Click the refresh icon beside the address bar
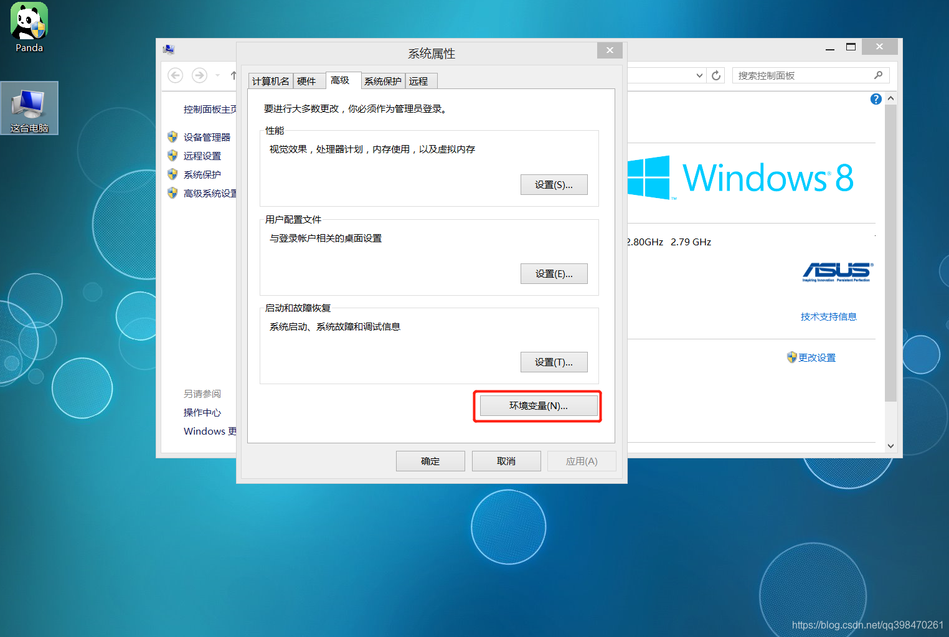This screenshot has width=949, height=637. [716, 75]
